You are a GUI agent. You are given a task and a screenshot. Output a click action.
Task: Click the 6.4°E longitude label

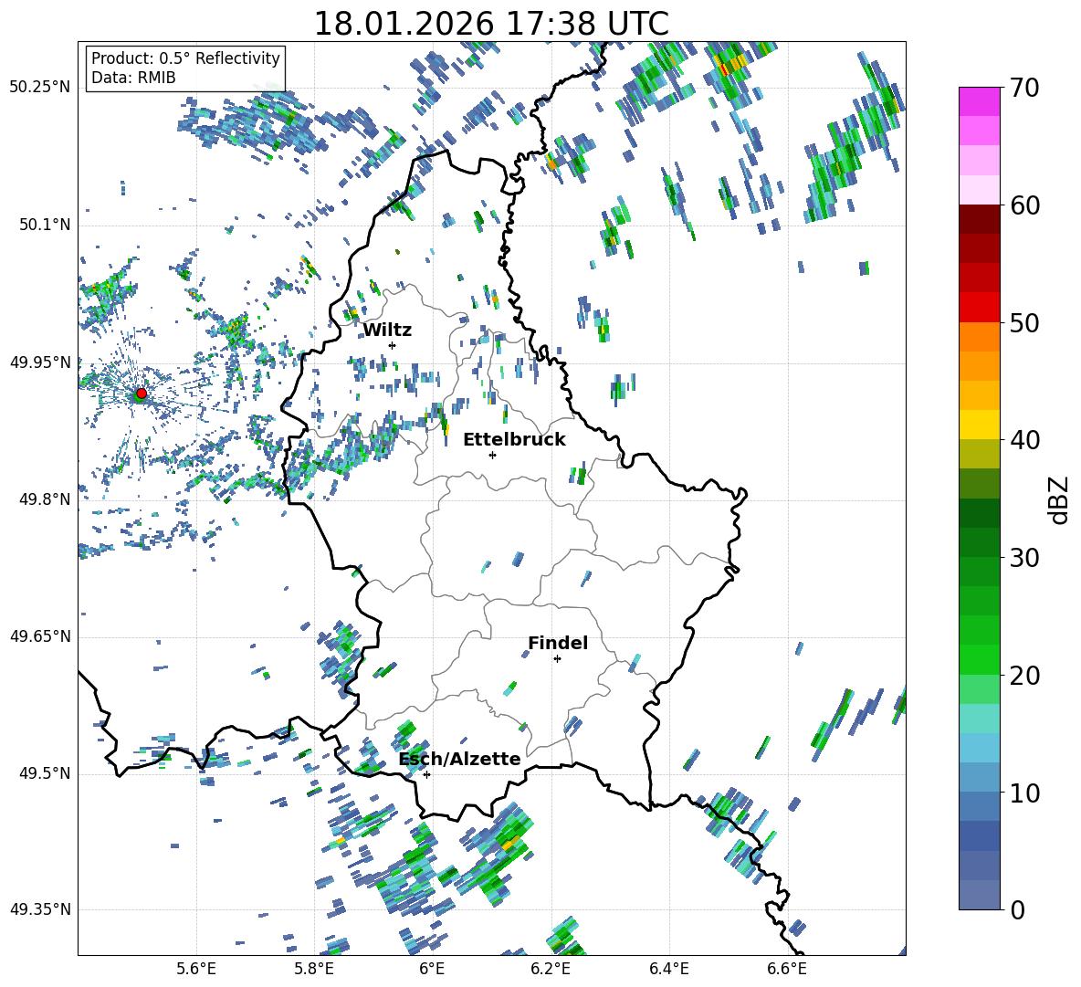668,969
